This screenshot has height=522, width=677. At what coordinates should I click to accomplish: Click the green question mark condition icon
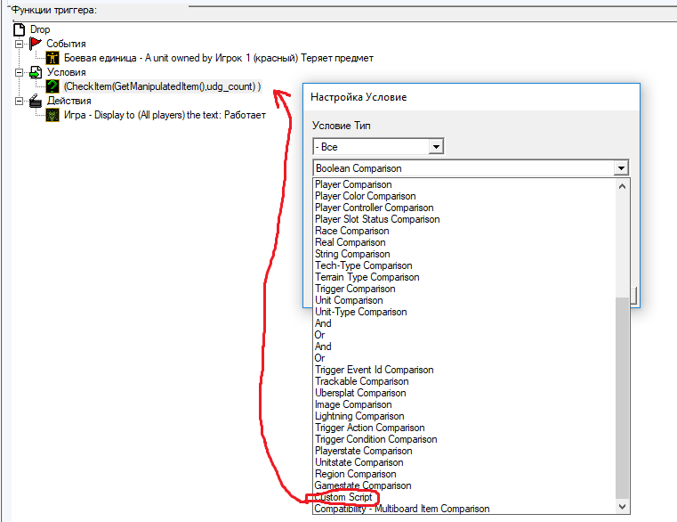point(52,86)
